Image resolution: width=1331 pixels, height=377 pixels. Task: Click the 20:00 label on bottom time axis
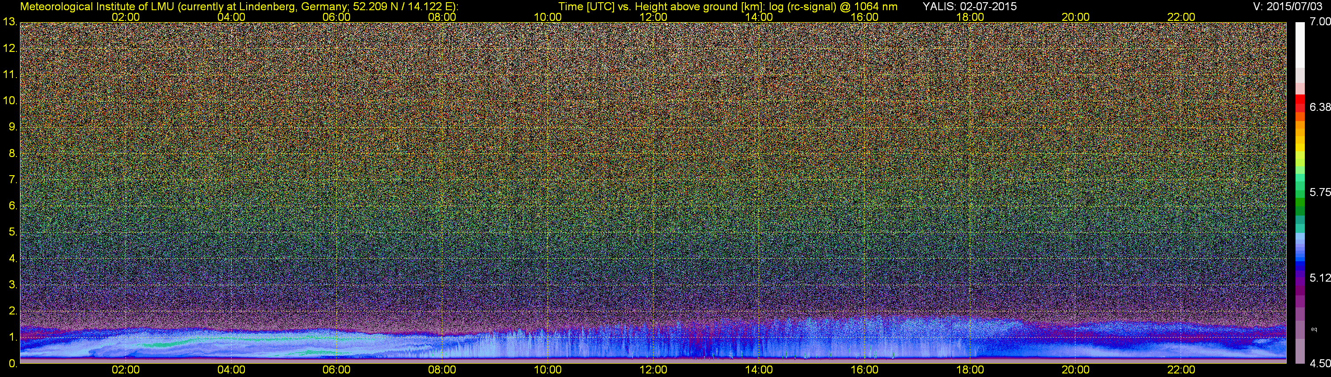coord(1076,370)
